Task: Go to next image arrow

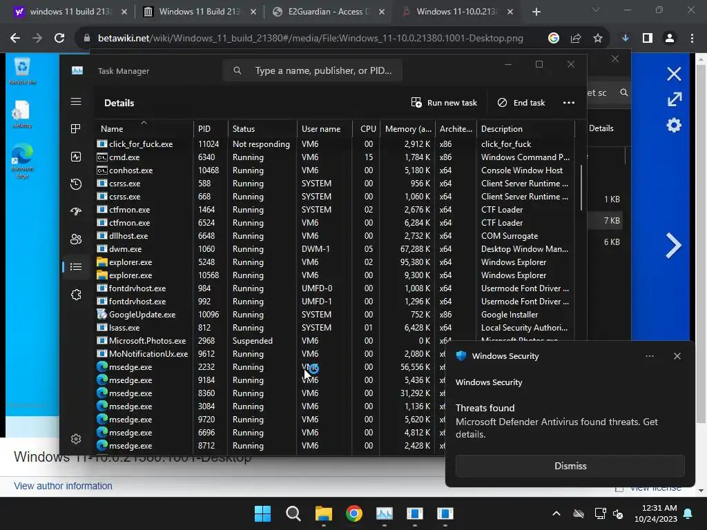Action: click(673, 246)
